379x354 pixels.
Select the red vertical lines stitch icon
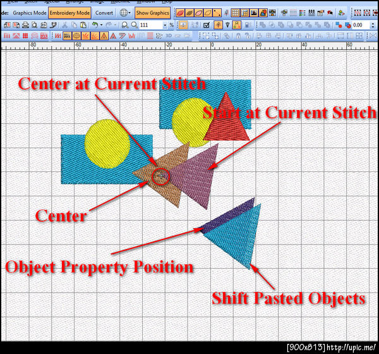tap(7, 36)
